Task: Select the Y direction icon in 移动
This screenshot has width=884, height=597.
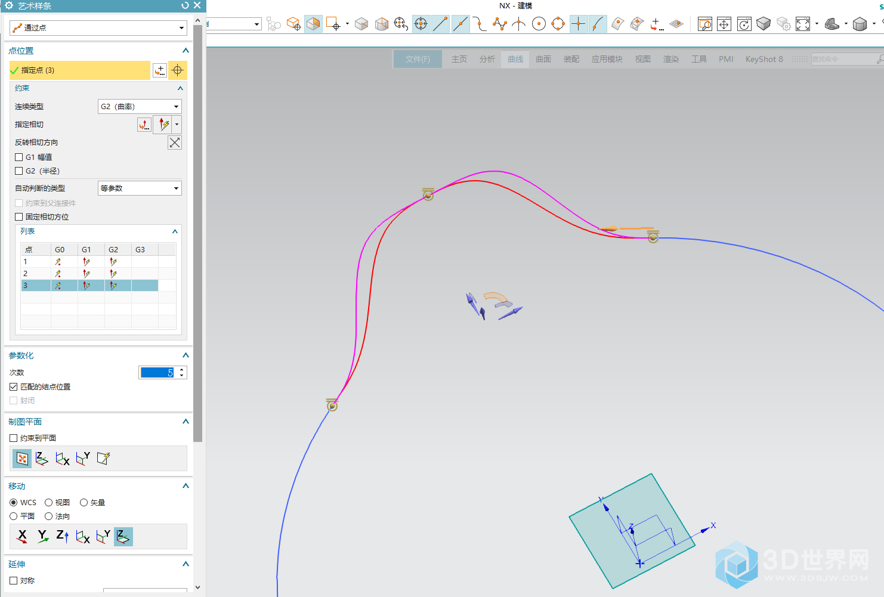Action: tap(42, 537)
